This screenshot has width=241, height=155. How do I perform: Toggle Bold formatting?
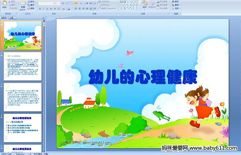point(40,9)
